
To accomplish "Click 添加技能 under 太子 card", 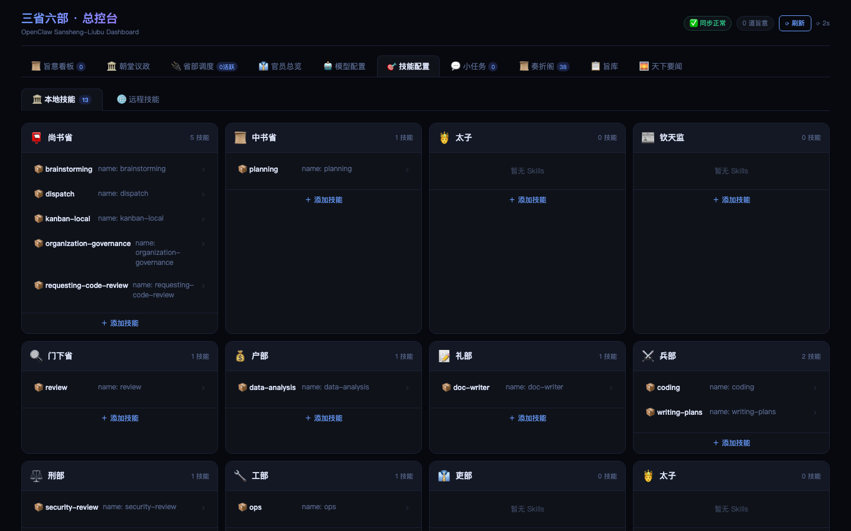I will pos(528,200).
